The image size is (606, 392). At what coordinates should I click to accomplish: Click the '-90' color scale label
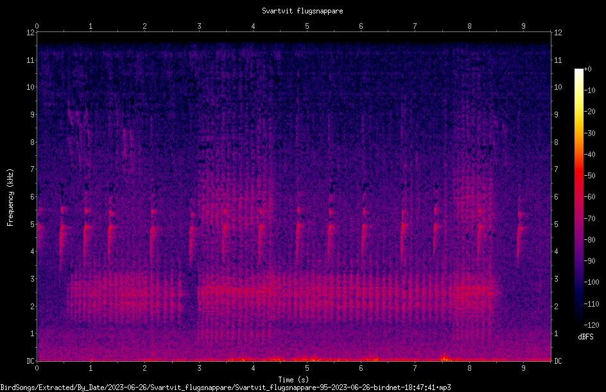click(x=589, y=261)
